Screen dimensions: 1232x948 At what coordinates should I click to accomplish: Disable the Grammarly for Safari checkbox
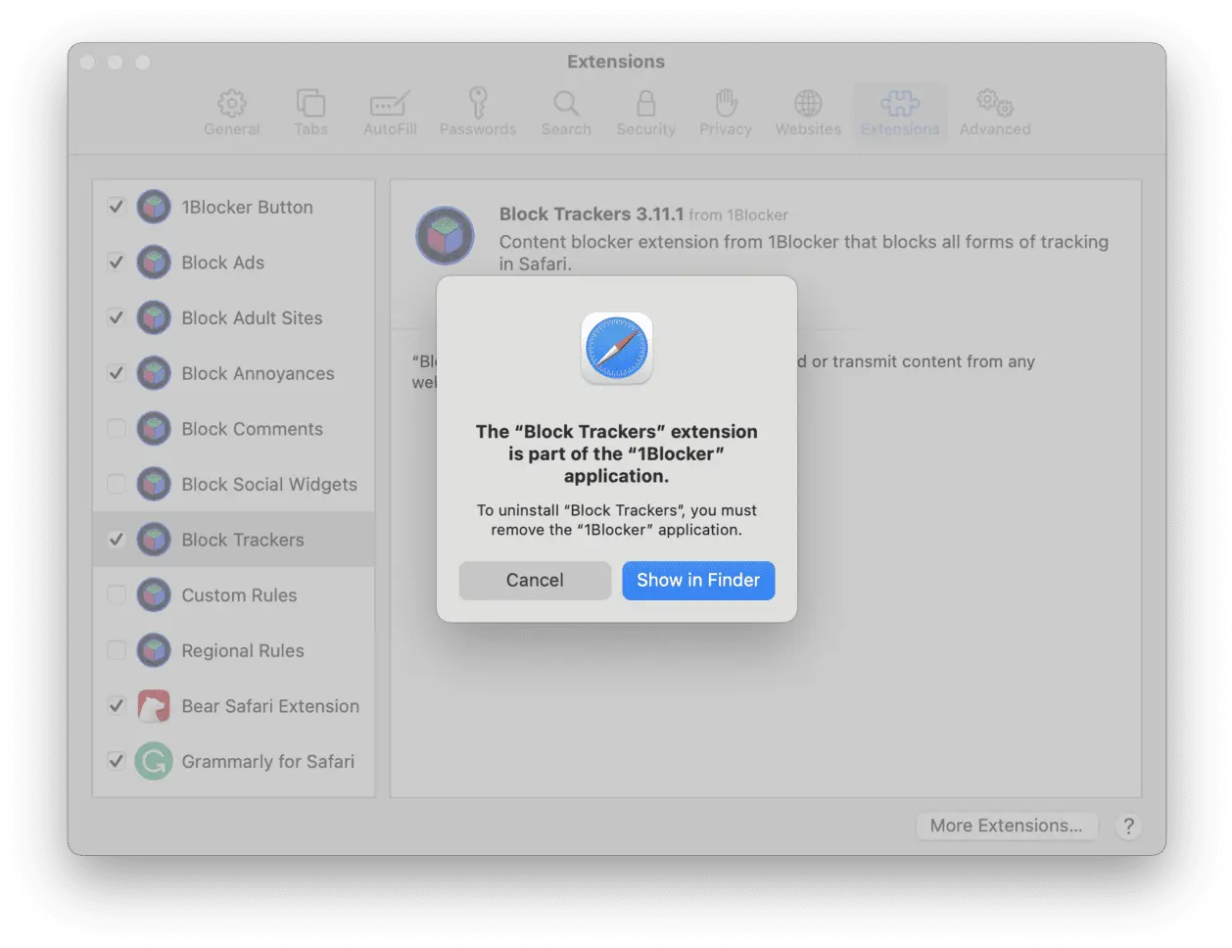(117, 761)
